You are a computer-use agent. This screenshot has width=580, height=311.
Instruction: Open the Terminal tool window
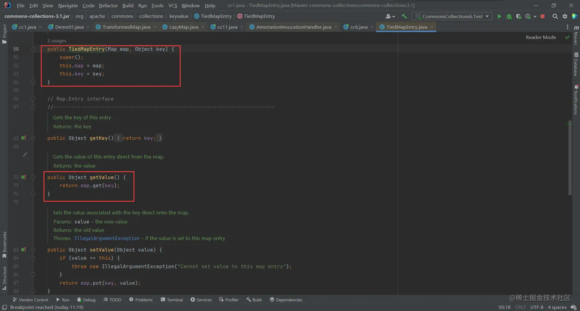pyautogui.click(x=171, y=300)
